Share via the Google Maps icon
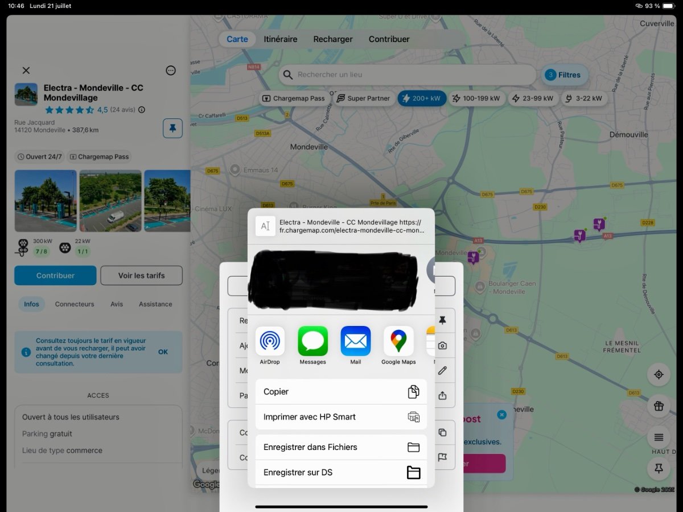The image size is (683, 512). point(398,341)
